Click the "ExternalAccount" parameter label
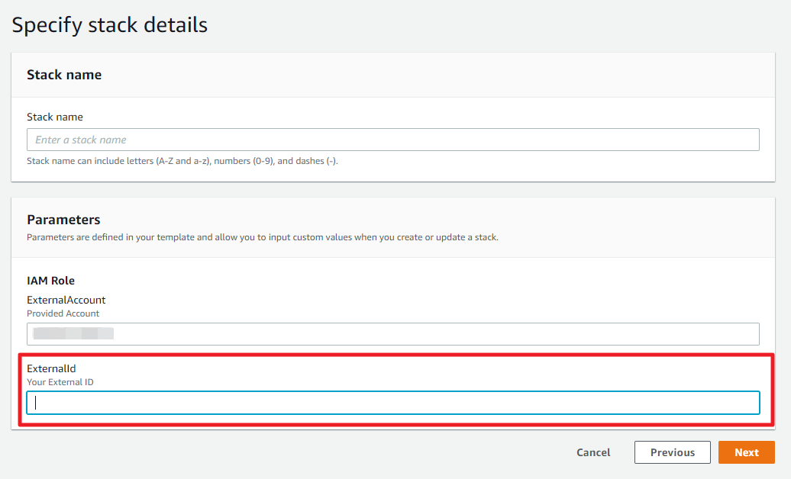 pos(66,300)
